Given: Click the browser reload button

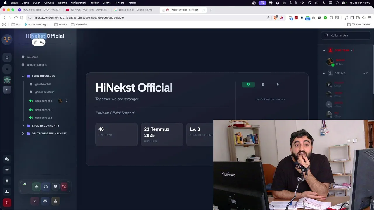Looking at the screenshot, I should point(16,18).
